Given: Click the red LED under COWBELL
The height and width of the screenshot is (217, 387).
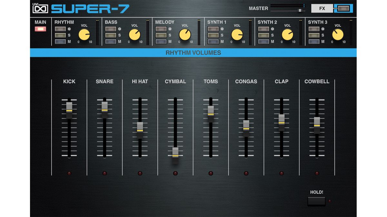Looking at the screenshot, I should coord(317,173).
